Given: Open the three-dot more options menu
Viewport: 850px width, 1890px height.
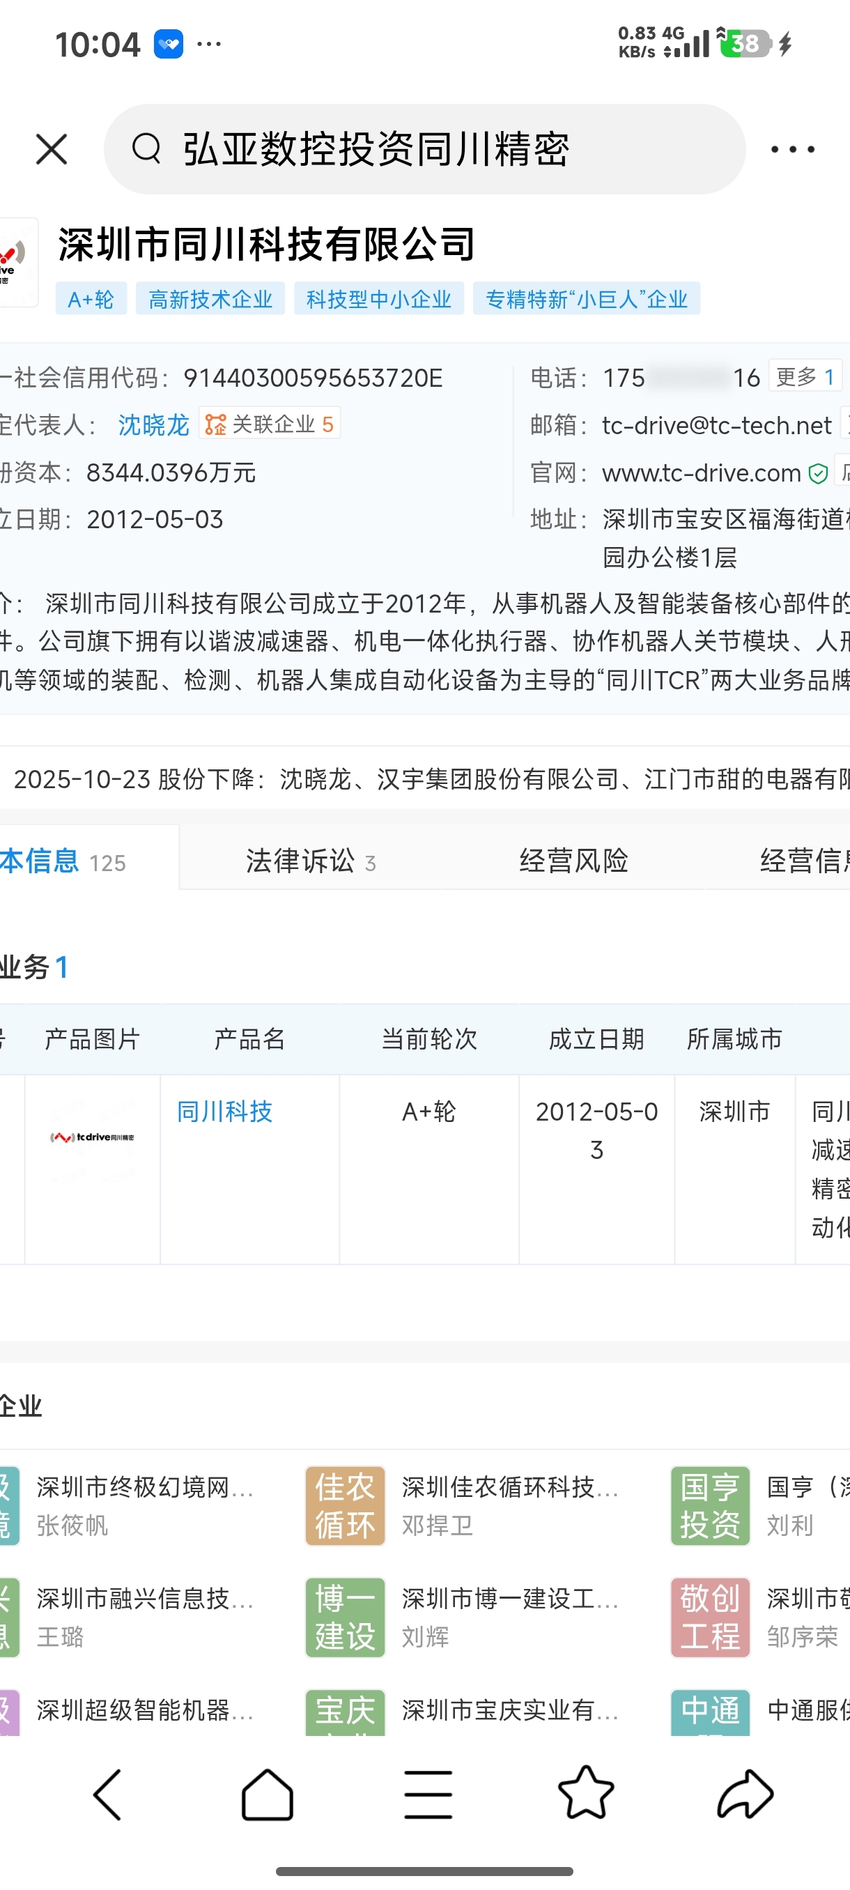Looking at the screenshot, I should pos(793,149).
